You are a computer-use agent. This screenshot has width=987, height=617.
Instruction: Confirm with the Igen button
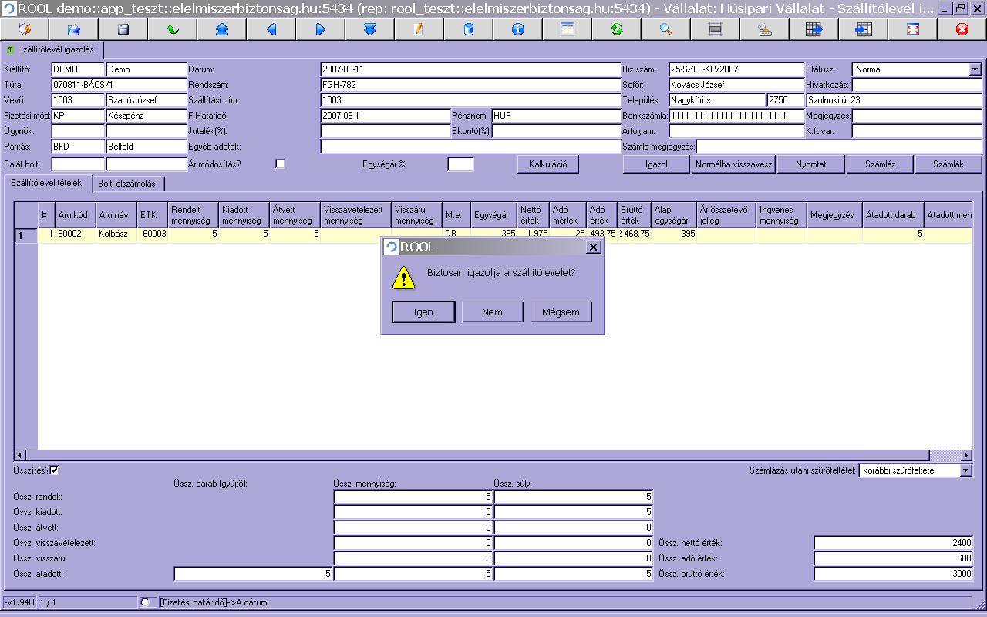(423, 312)
